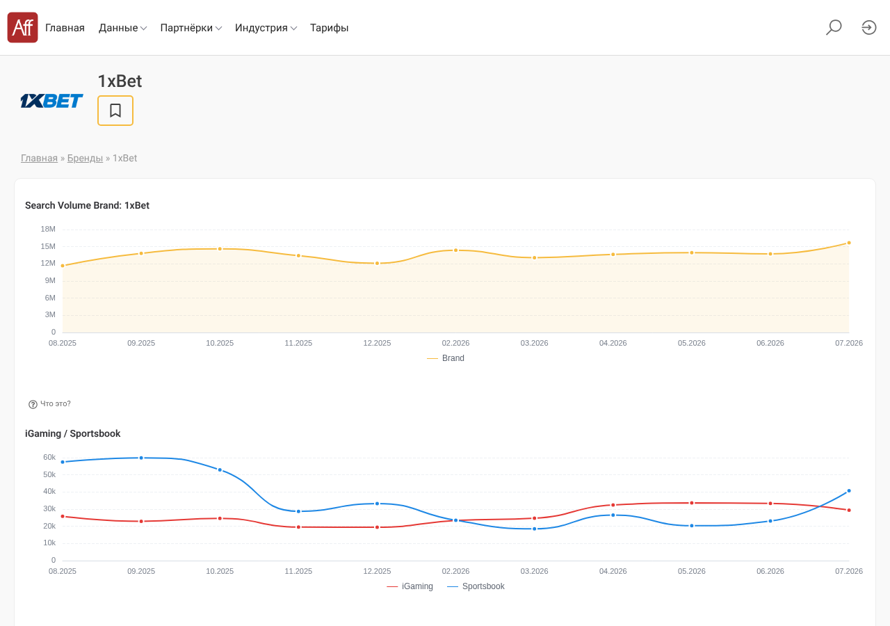Click the question mark help icon
This screenshot has width=890, height=626.
(33, 404)
